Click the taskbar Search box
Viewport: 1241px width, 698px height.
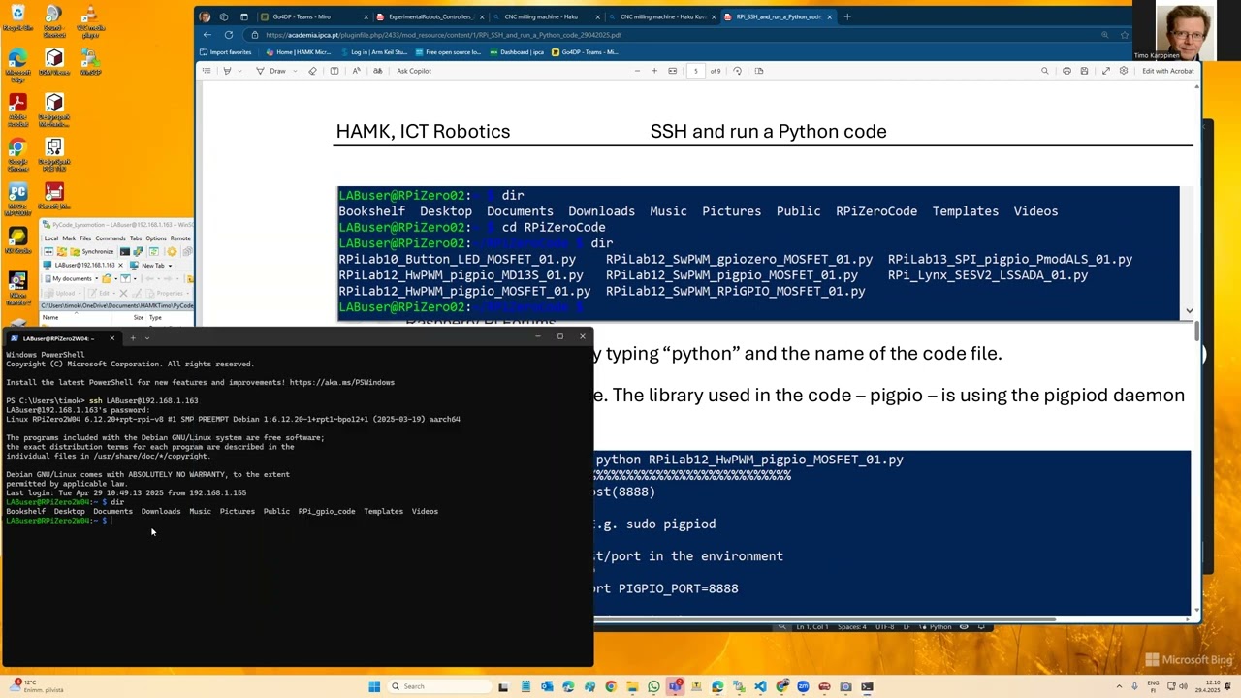point(437,686)
